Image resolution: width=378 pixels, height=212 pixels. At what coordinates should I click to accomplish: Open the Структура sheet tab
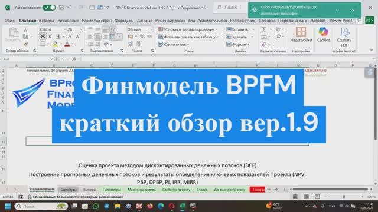click(x=69, y=190)
